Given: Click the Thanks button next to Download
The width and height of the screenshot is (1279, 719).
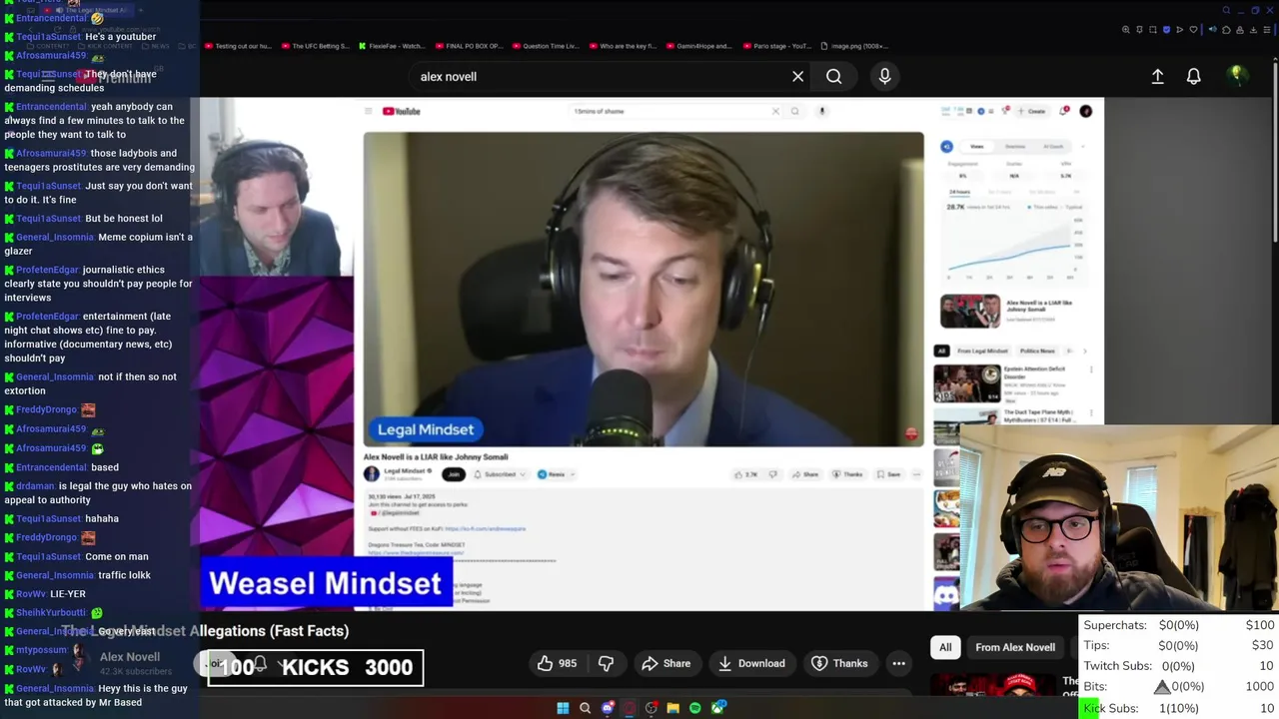Looking at the screenshot, I should point(839,663).
